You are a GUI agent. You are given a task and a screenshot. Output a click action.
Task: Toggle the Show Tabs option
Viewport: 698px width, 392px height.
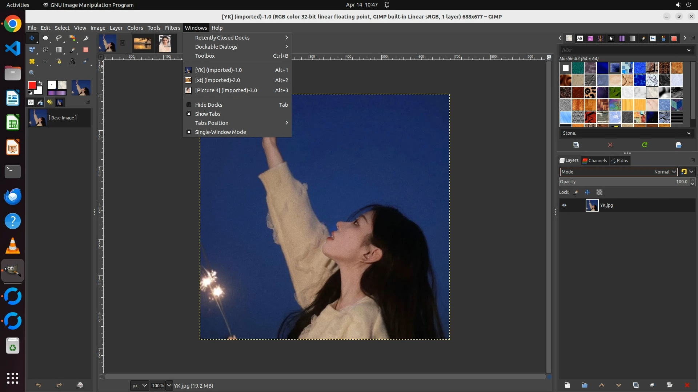click(208, 114)
